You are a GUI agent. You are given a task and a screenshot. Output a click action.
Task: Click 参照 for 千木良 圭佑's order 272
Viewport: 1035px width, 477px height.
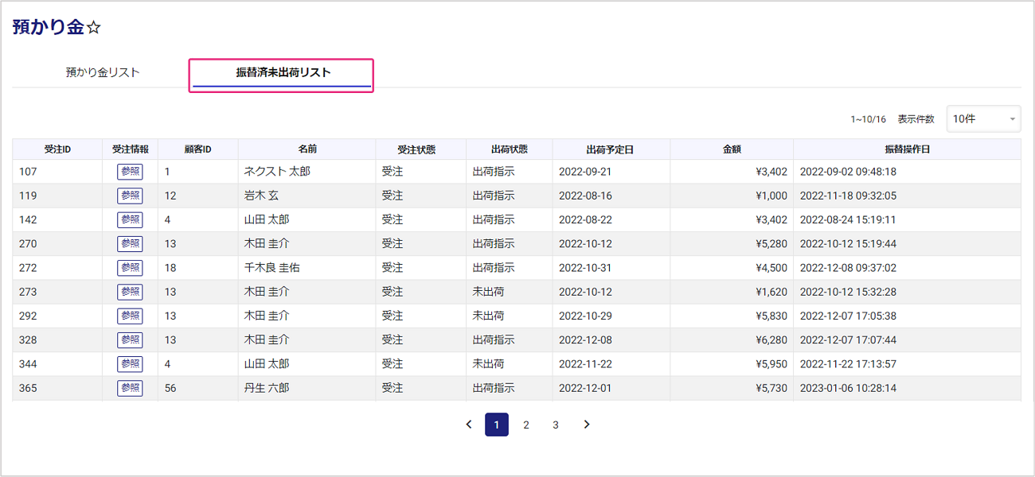130,268
